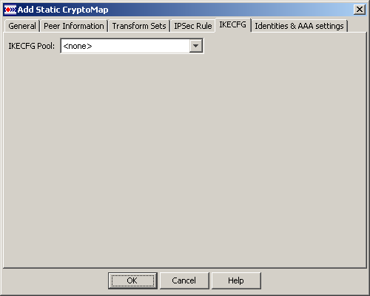
Task: Select the <none> value in pool combo box
Action: click(x=78, y=46)
